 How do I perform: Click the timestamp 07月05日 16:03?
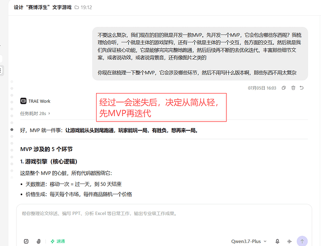pos(262,88)
